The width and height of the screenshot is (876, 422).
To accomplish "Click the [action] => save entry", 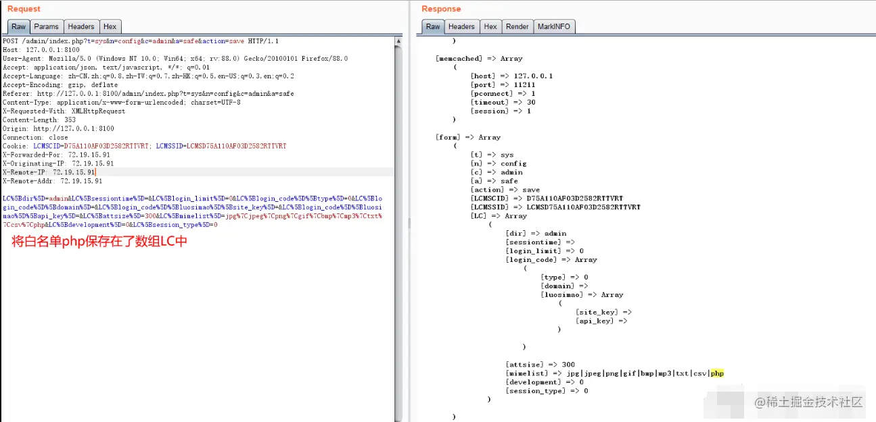I will pos(505,190).
